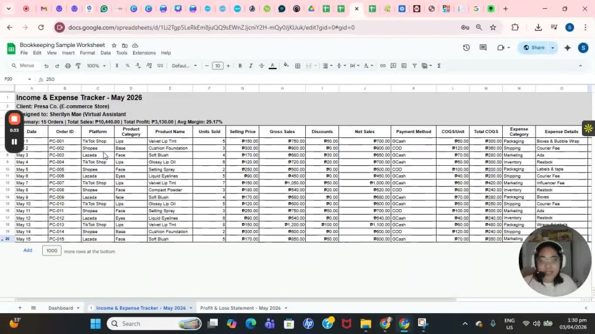Open version history clock icon
Image resolution: width=595 pixels, height=334 pixels.
(466, 48)
